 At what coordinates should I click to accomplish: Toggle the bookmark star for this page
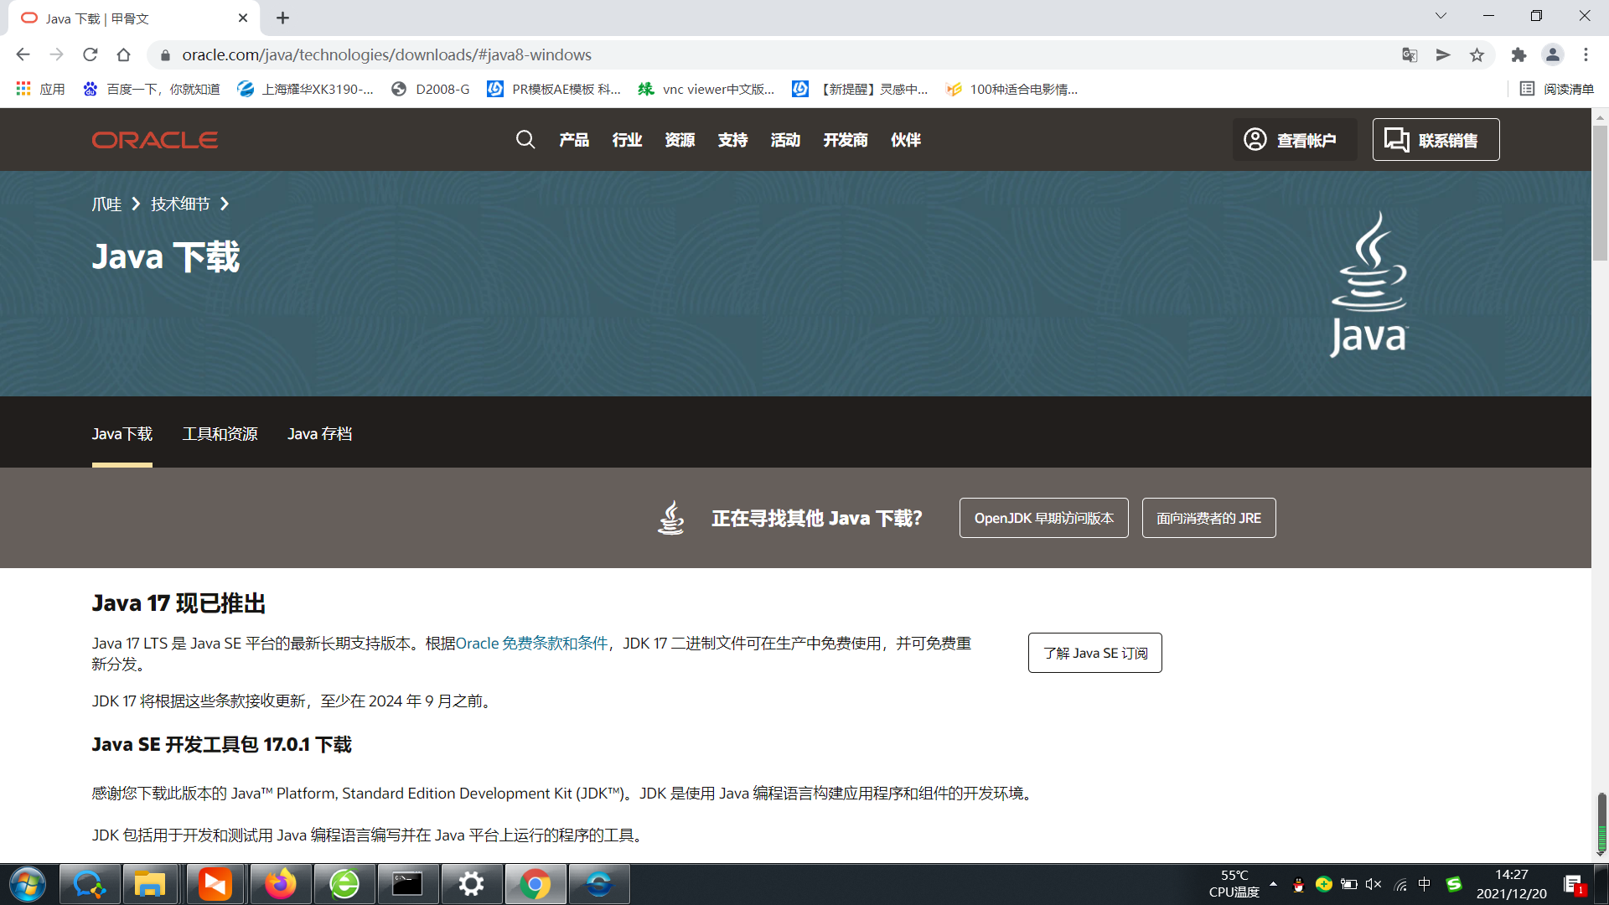pyautogui.click(x=1477, y=54)
